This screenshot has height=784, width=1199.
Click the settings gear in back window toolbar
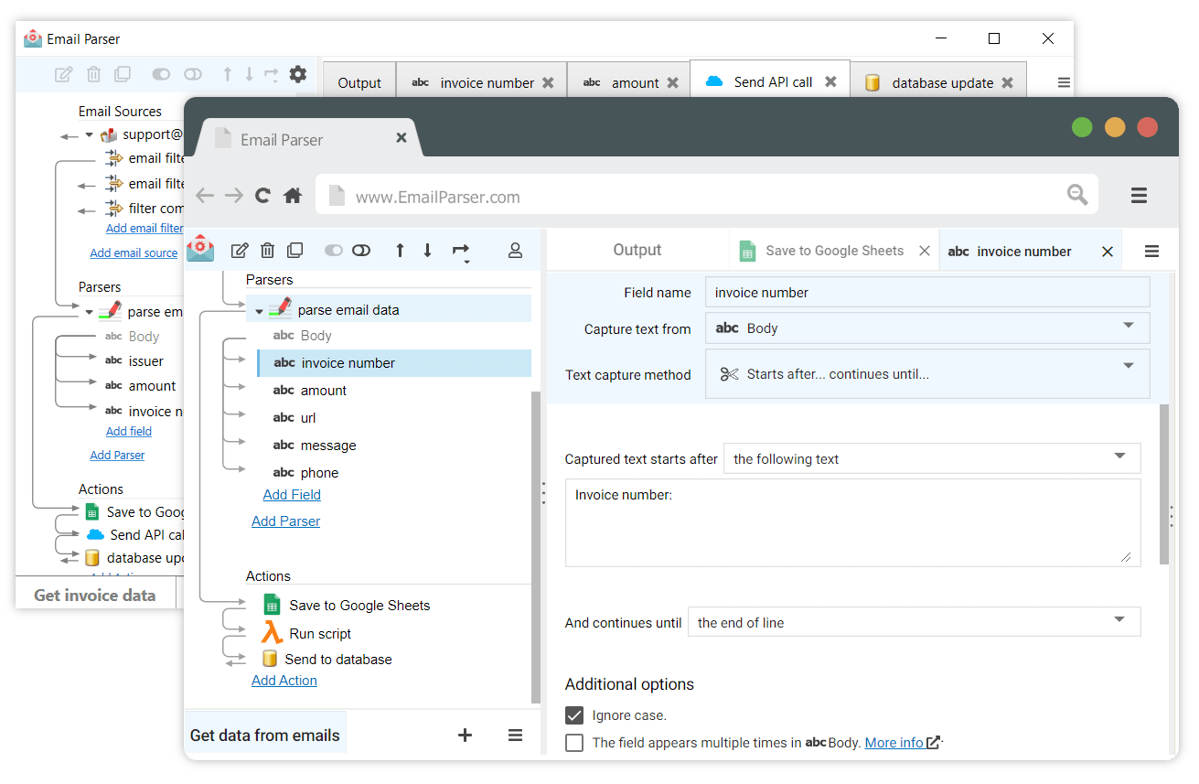click(297, 74)
